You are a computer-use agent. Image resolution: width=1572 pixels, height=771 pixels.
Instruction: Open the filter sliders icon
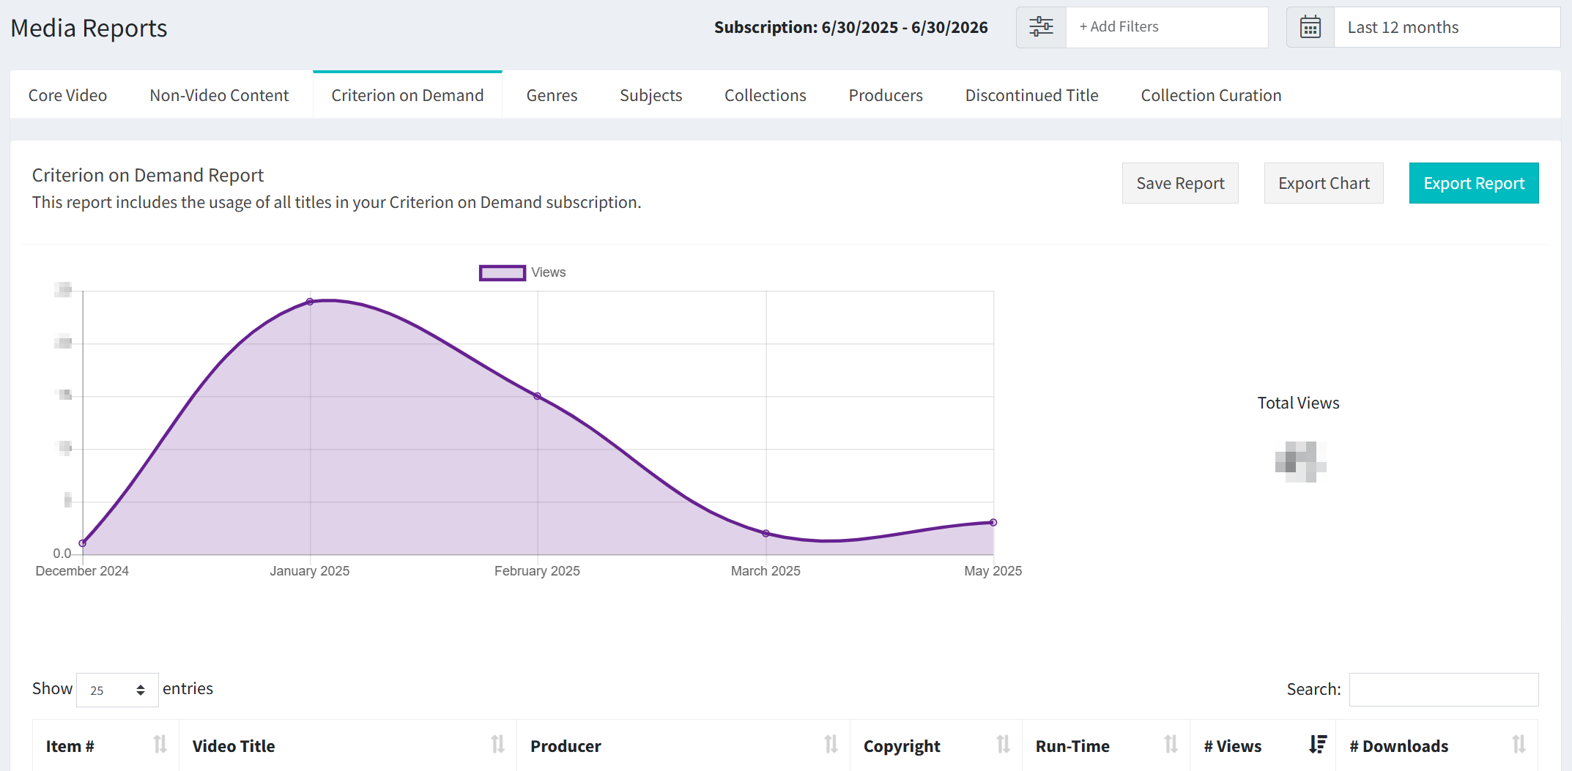(x=1041, y=27)
